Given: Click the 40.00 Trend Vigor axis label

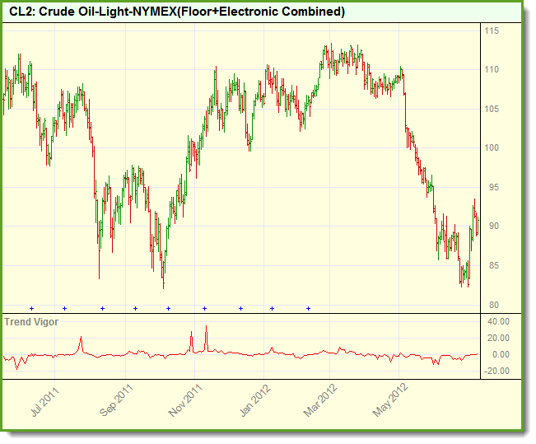Looking at the screenshot, I should point(499,321).
